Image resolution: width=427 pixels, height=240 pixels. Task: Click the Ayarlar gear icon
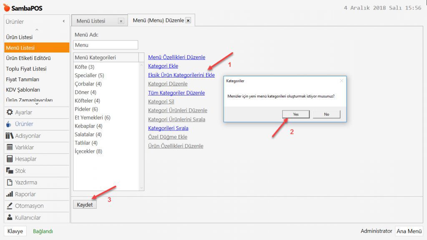[10, 112]
